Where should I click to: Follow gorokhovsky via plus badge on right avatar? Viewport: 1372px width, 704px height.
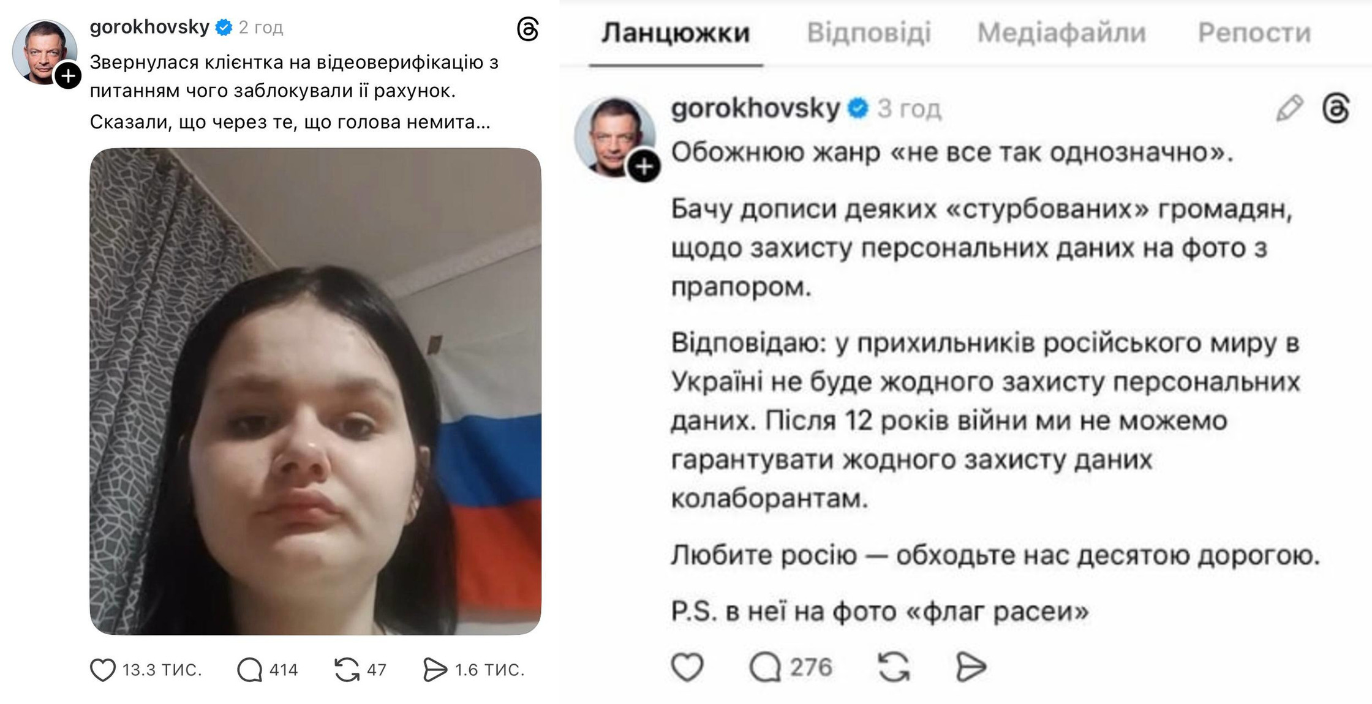coord(644,166)
